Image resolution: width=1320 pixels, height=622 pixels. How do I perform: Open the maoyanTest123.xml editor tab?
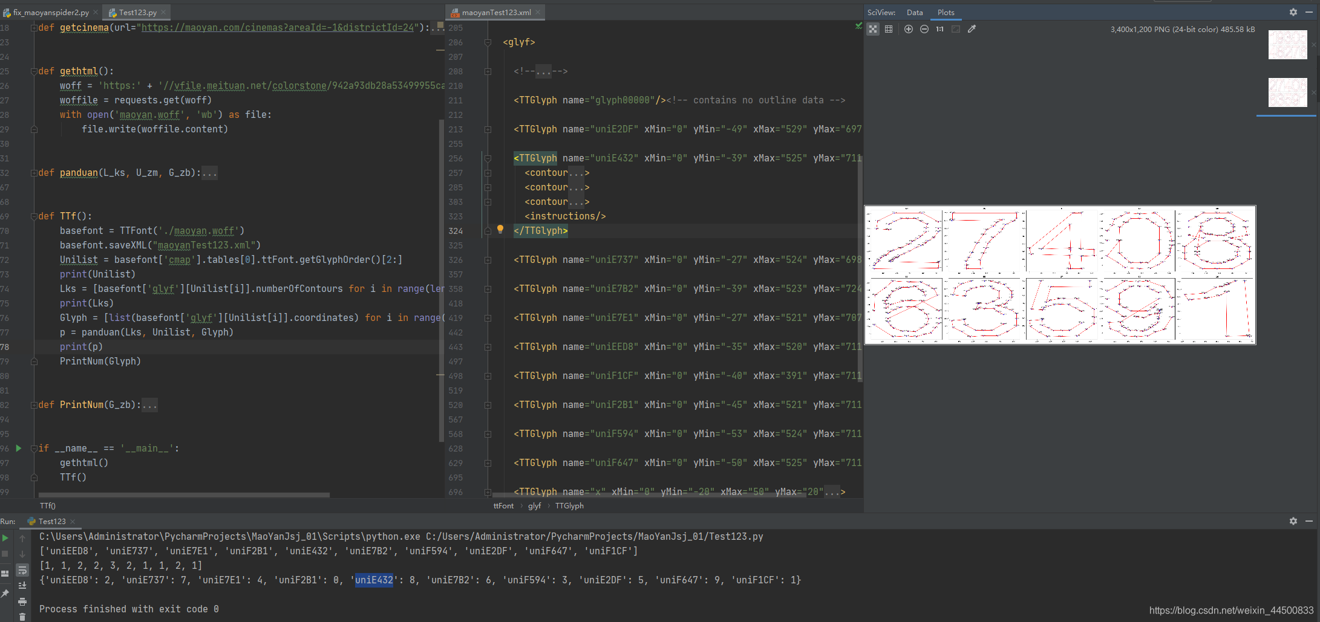click(496, 12)
